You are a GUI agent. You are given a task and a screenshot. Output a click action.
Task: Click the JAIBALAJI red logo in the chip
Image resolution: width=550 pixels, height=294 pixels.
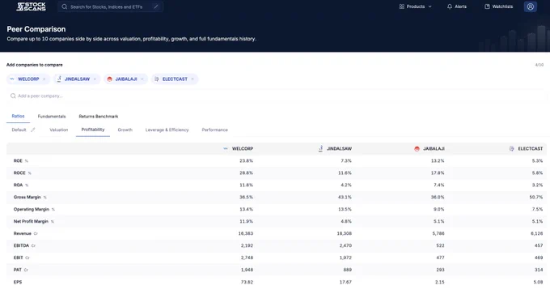[109, 79]
